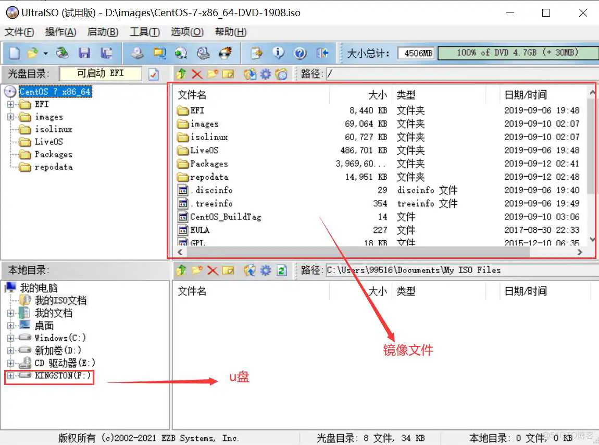Expand the images folder in disc tree
Viewport: 599px width, 445px height.
click(10, 117)
